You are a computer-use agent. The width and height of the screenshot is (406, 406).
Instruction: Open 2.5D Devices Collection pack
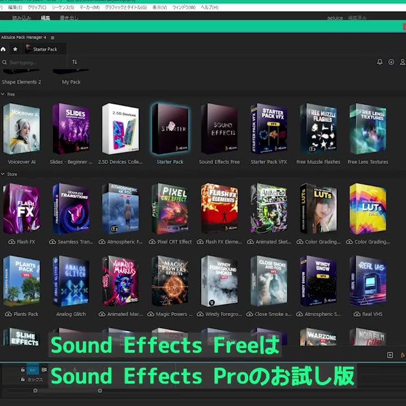[121, 129]
